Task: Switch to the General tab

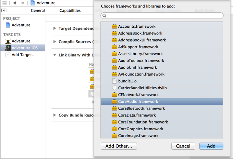Action: point(38,11)
